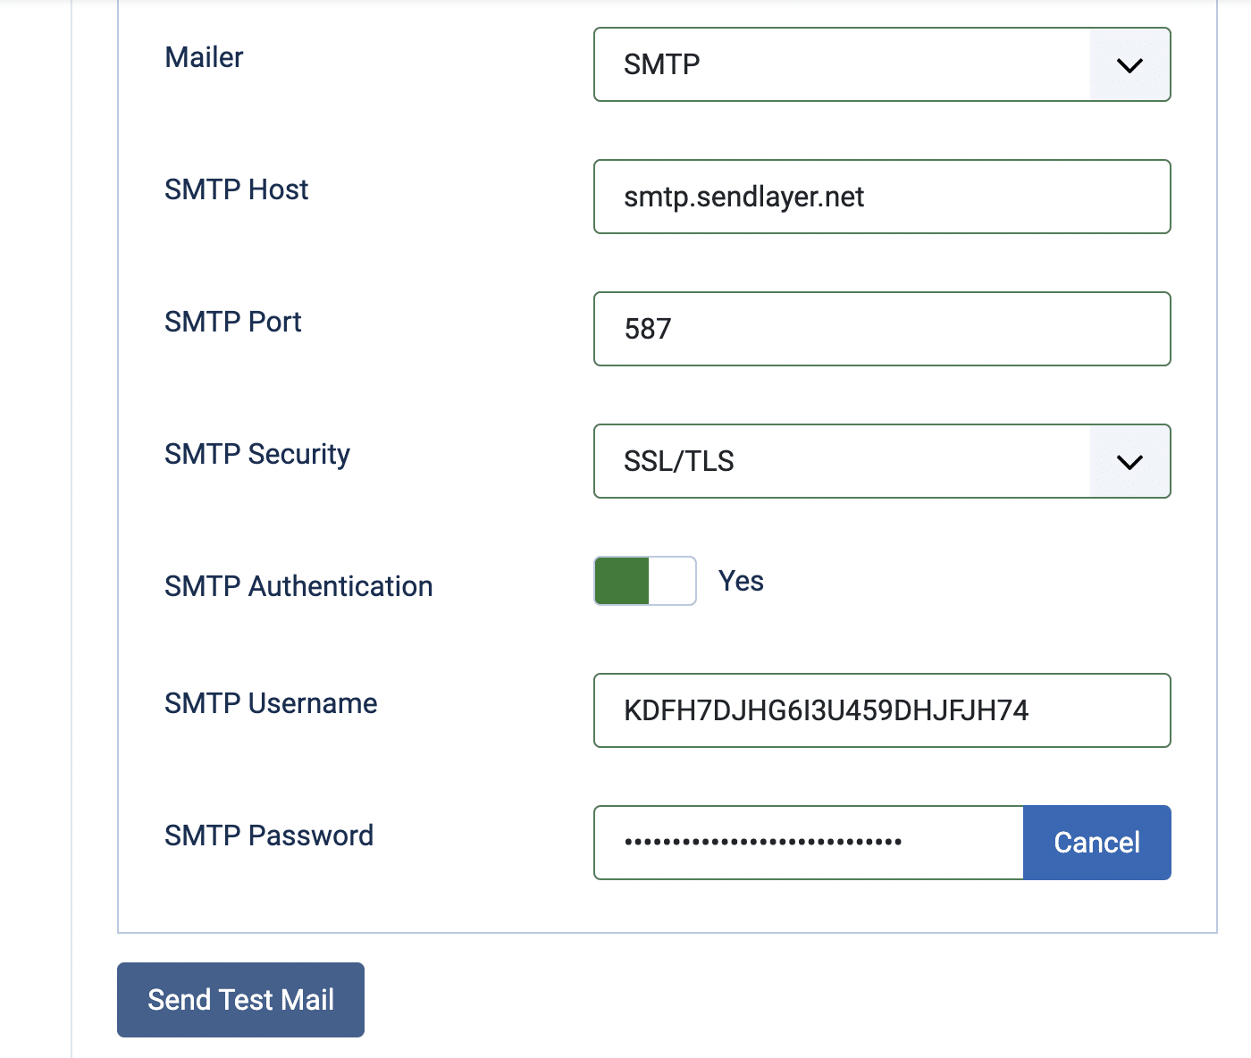Click the Send Test Mail button
This screenshot has height=1058, width=1251.
239,1000
